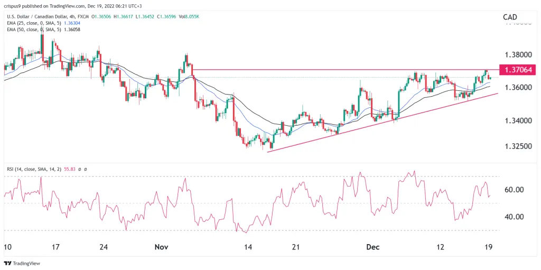
Task: Click the '19' date axis label
Action: 488,247
